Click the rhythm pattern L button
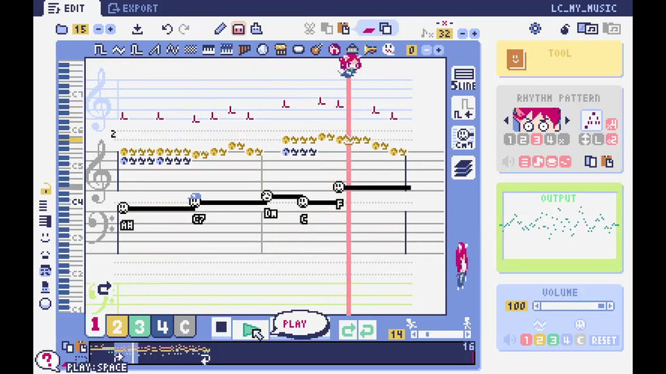This screenshot has width=666, height=374. 599,139
